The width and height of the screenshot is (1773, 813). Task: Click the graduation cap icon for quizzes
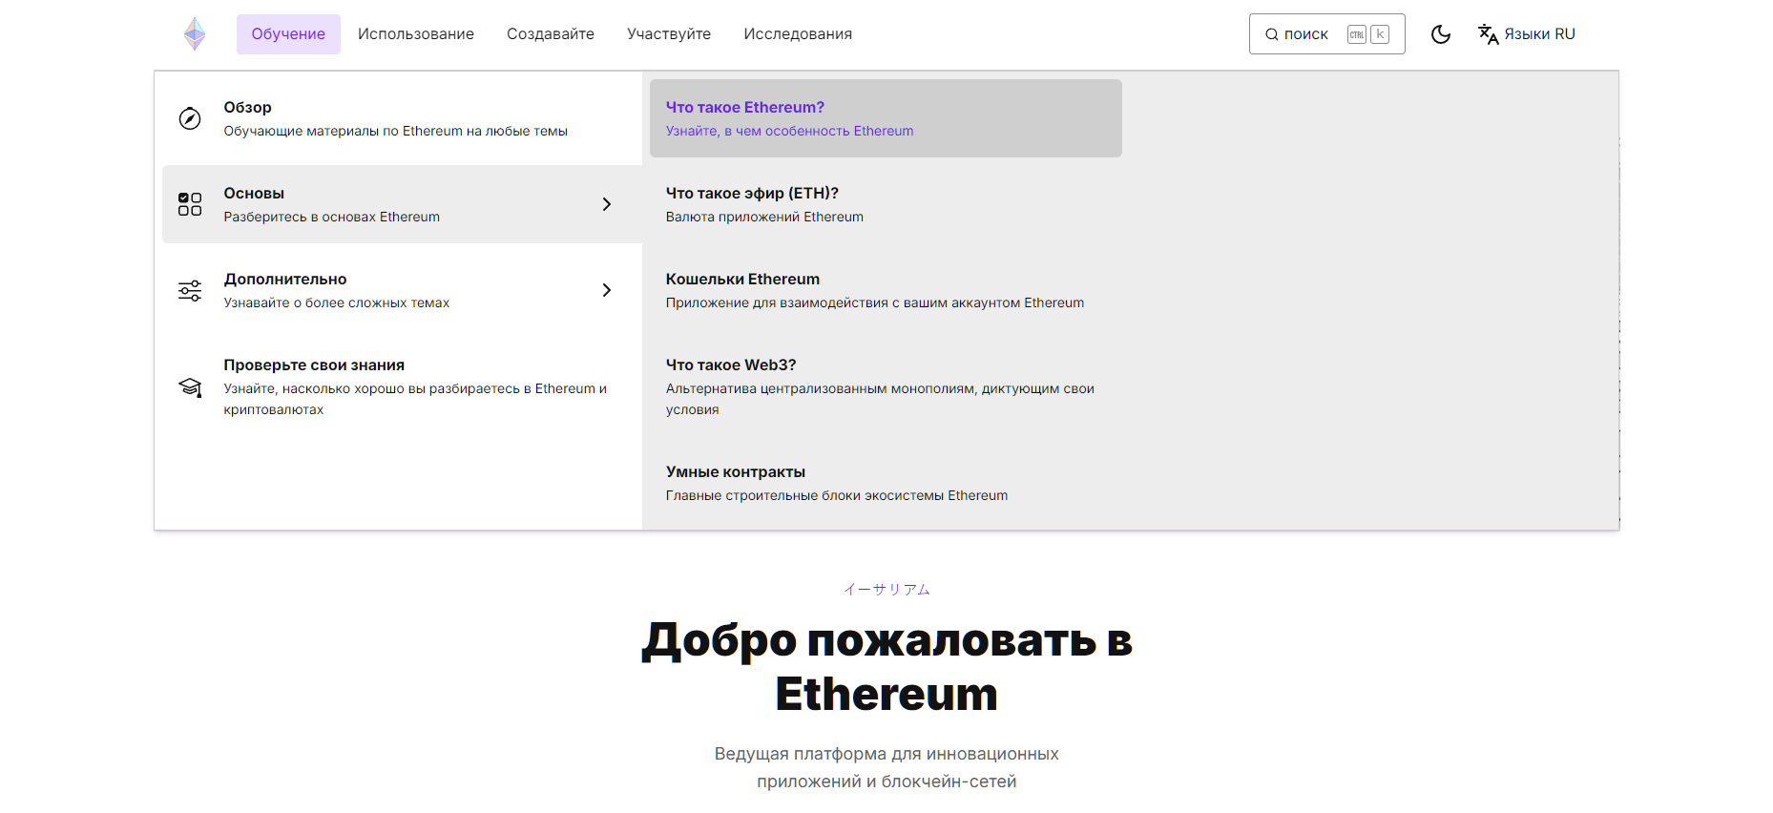click(190, 386)
